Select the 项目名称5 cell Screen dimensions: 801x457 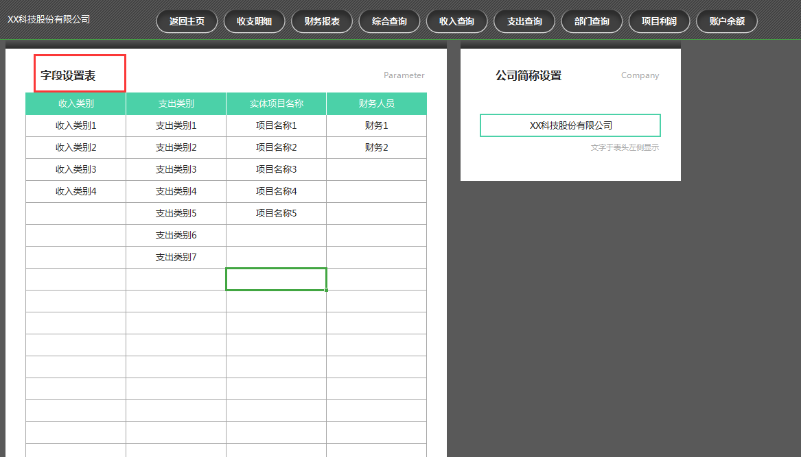coord(276,213)
